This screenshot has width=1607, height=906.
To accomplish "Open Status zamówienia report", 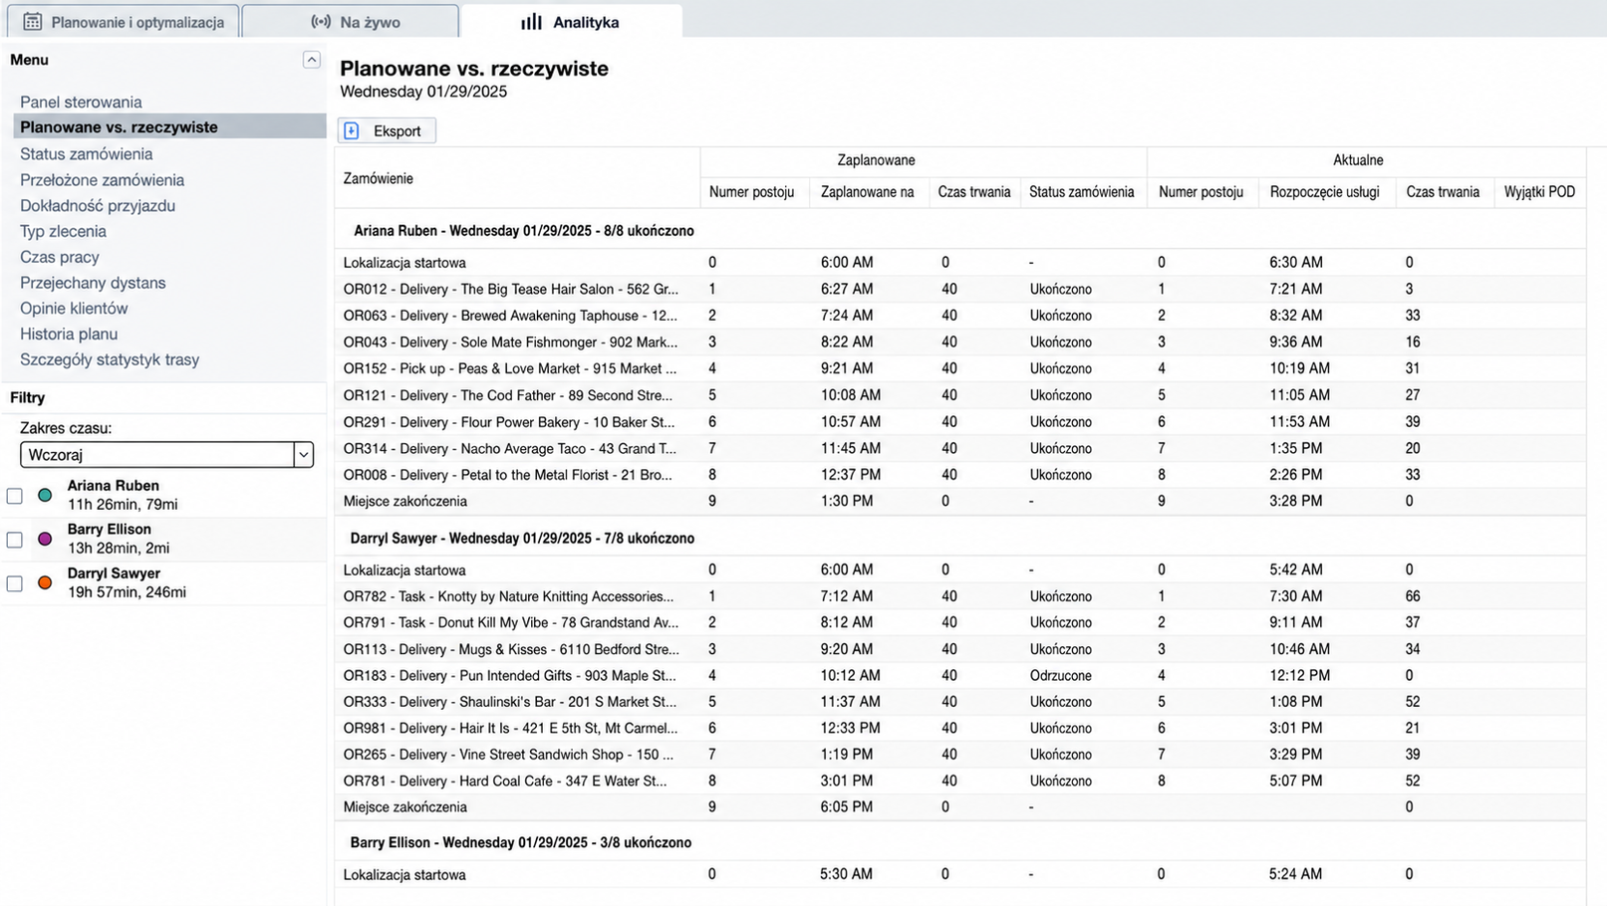I will pyautogui.click(x=87, y=153).
